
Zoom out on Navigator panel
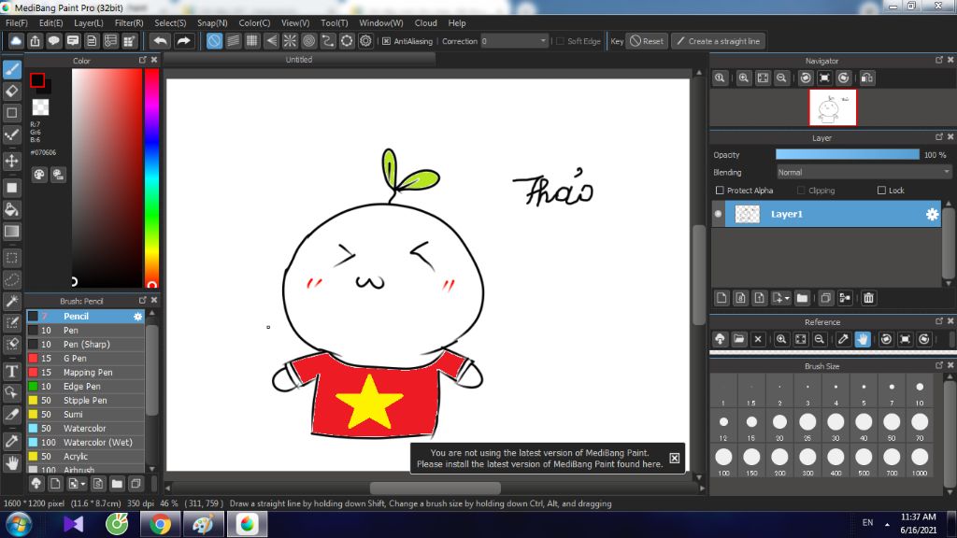tap(781, 78)
